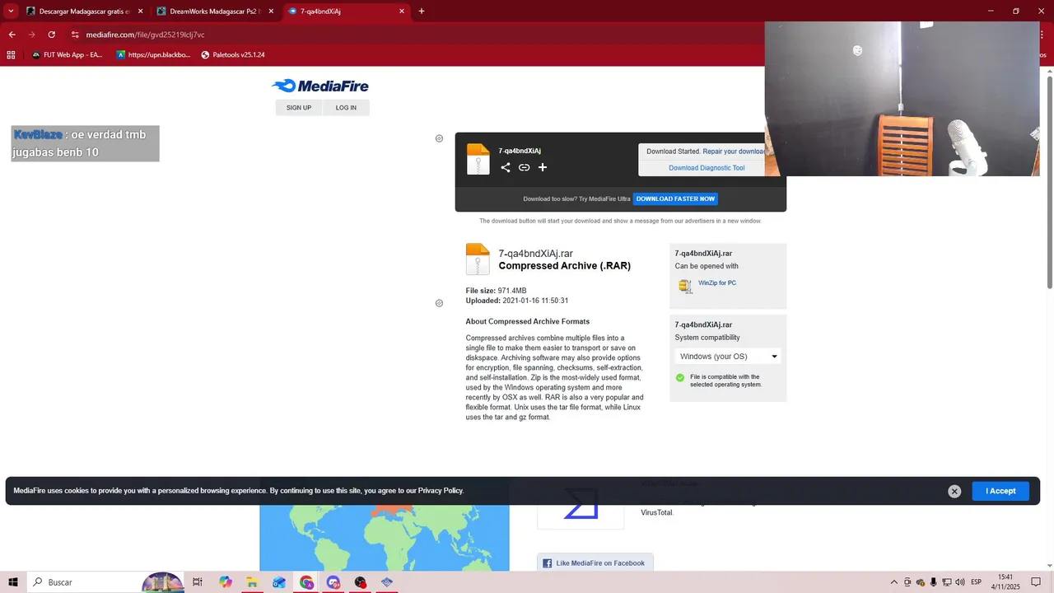Click the LOG IN button

[x=346, y=108]
